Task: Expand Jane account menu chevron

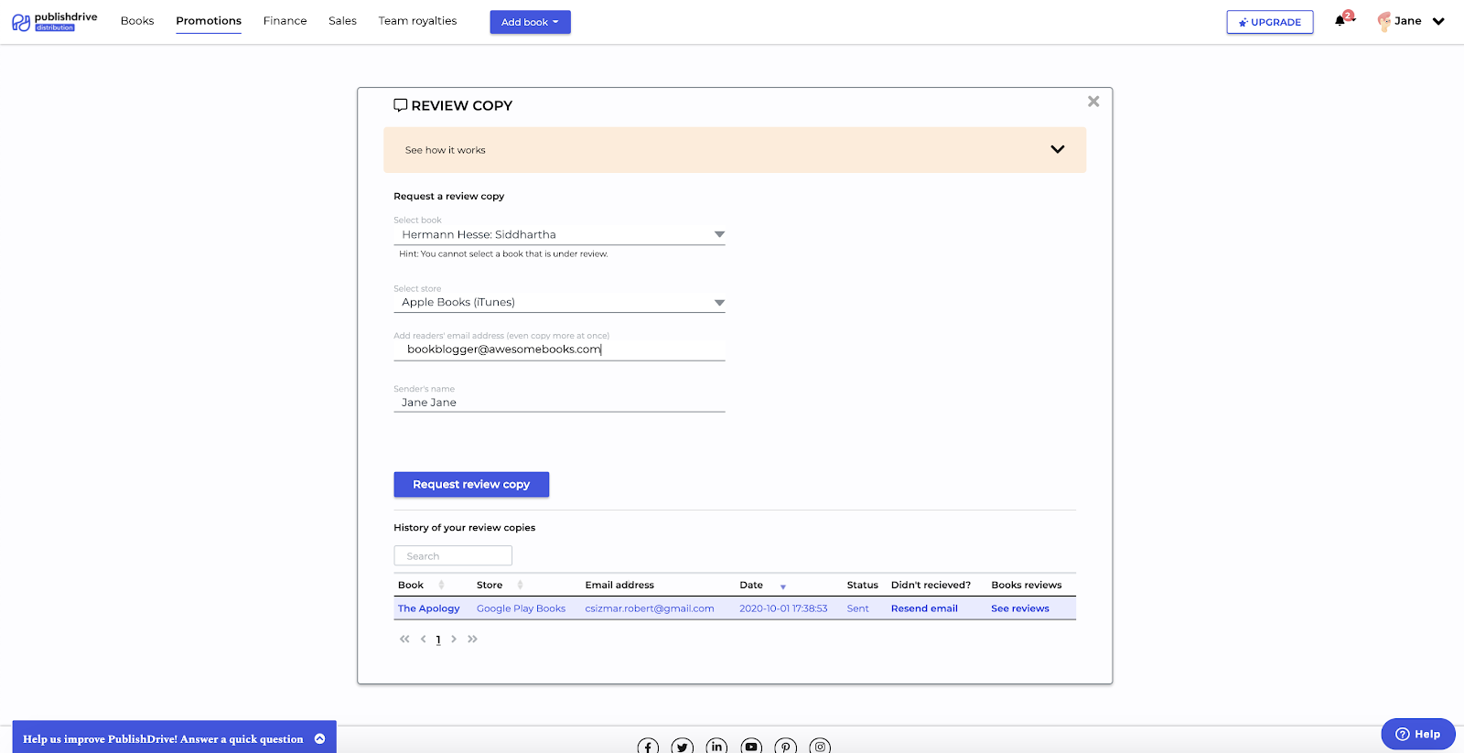Action: pos(1438,21)
